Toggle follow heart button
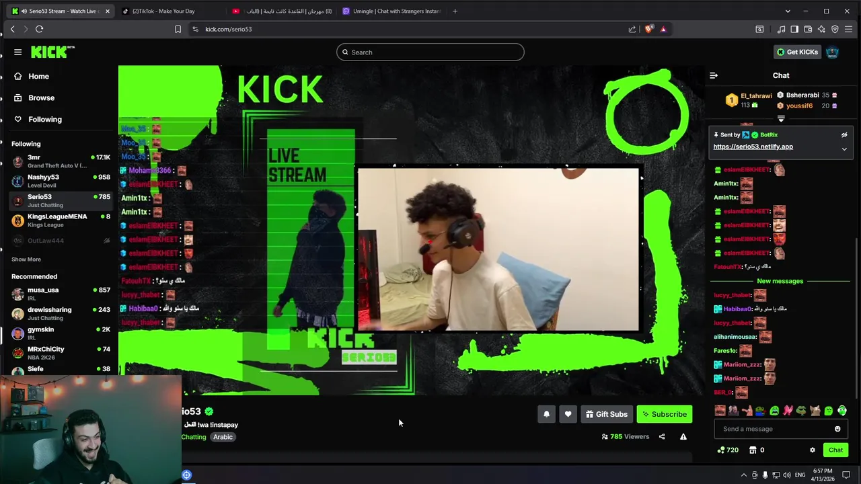This screenshot has width=861, height=484. point(568,415)
